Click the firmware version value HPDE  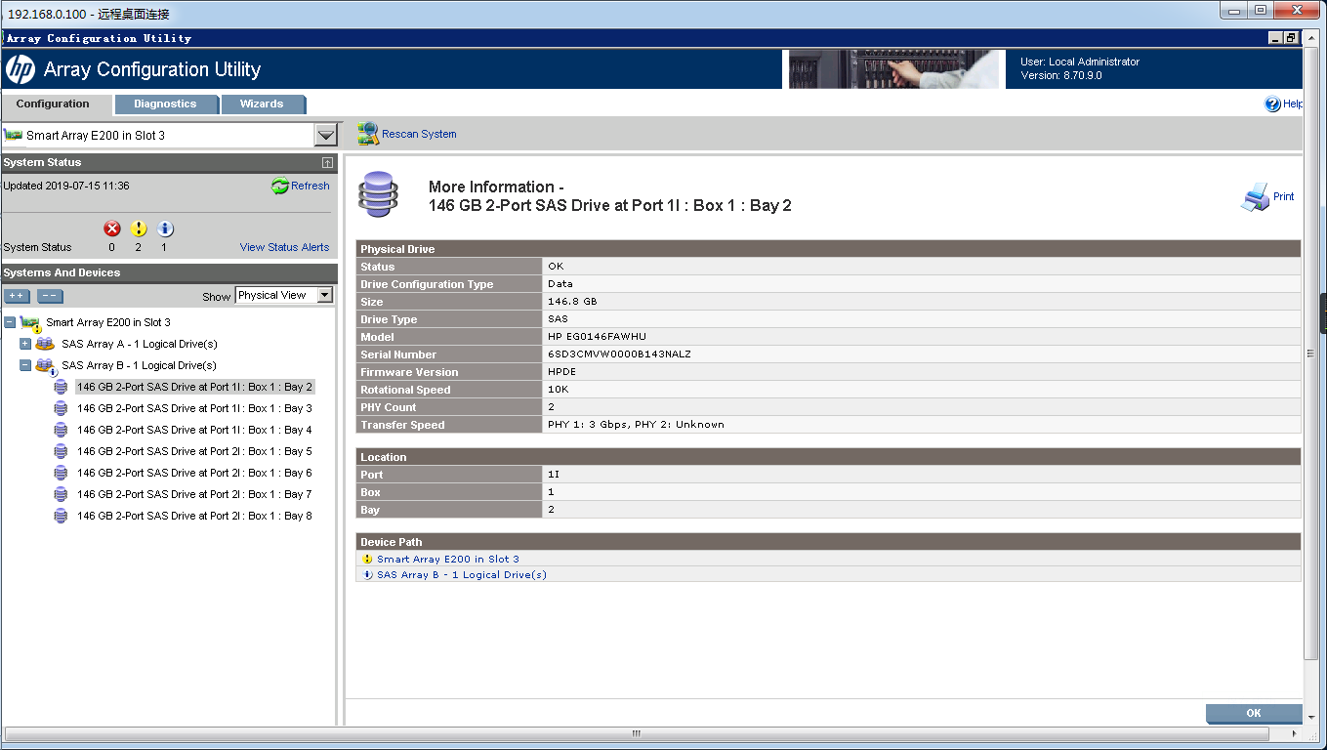pyautogui.click(x=561, y=372)
